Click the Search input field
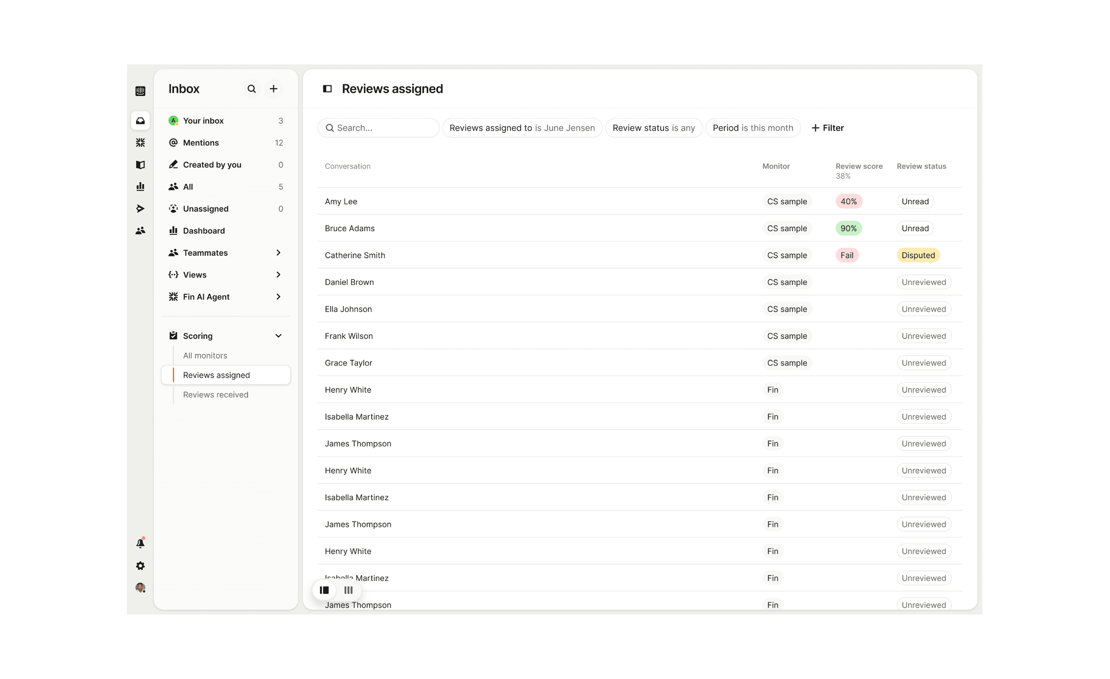Viewport: 1110px width, 679px height. (383, 128)
